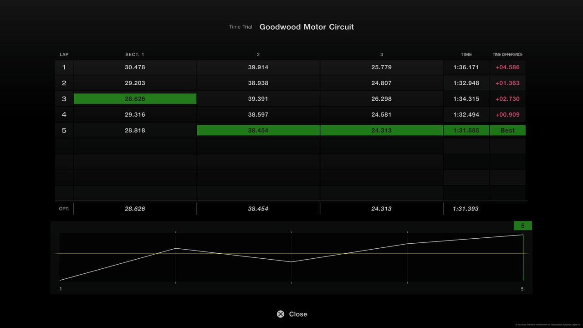The image size is (583, 328).
Task: Click lap number 3 in table
Action: pos(64,99)
